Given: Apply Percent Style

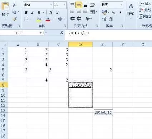Looking at the screenshot, I should click(114, 12).
